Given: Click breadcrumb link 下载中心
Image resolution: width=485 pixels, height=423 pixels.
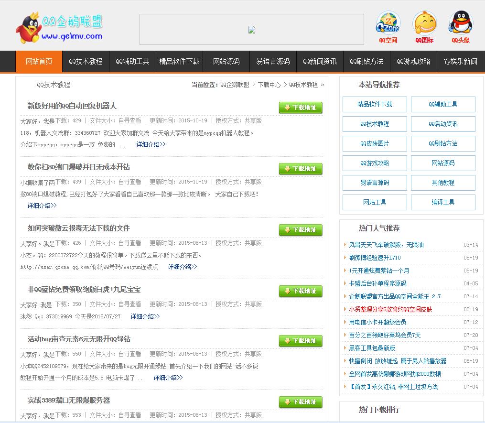Looking at the screenshot, I should pyautogui.click(x=269, y=85).
